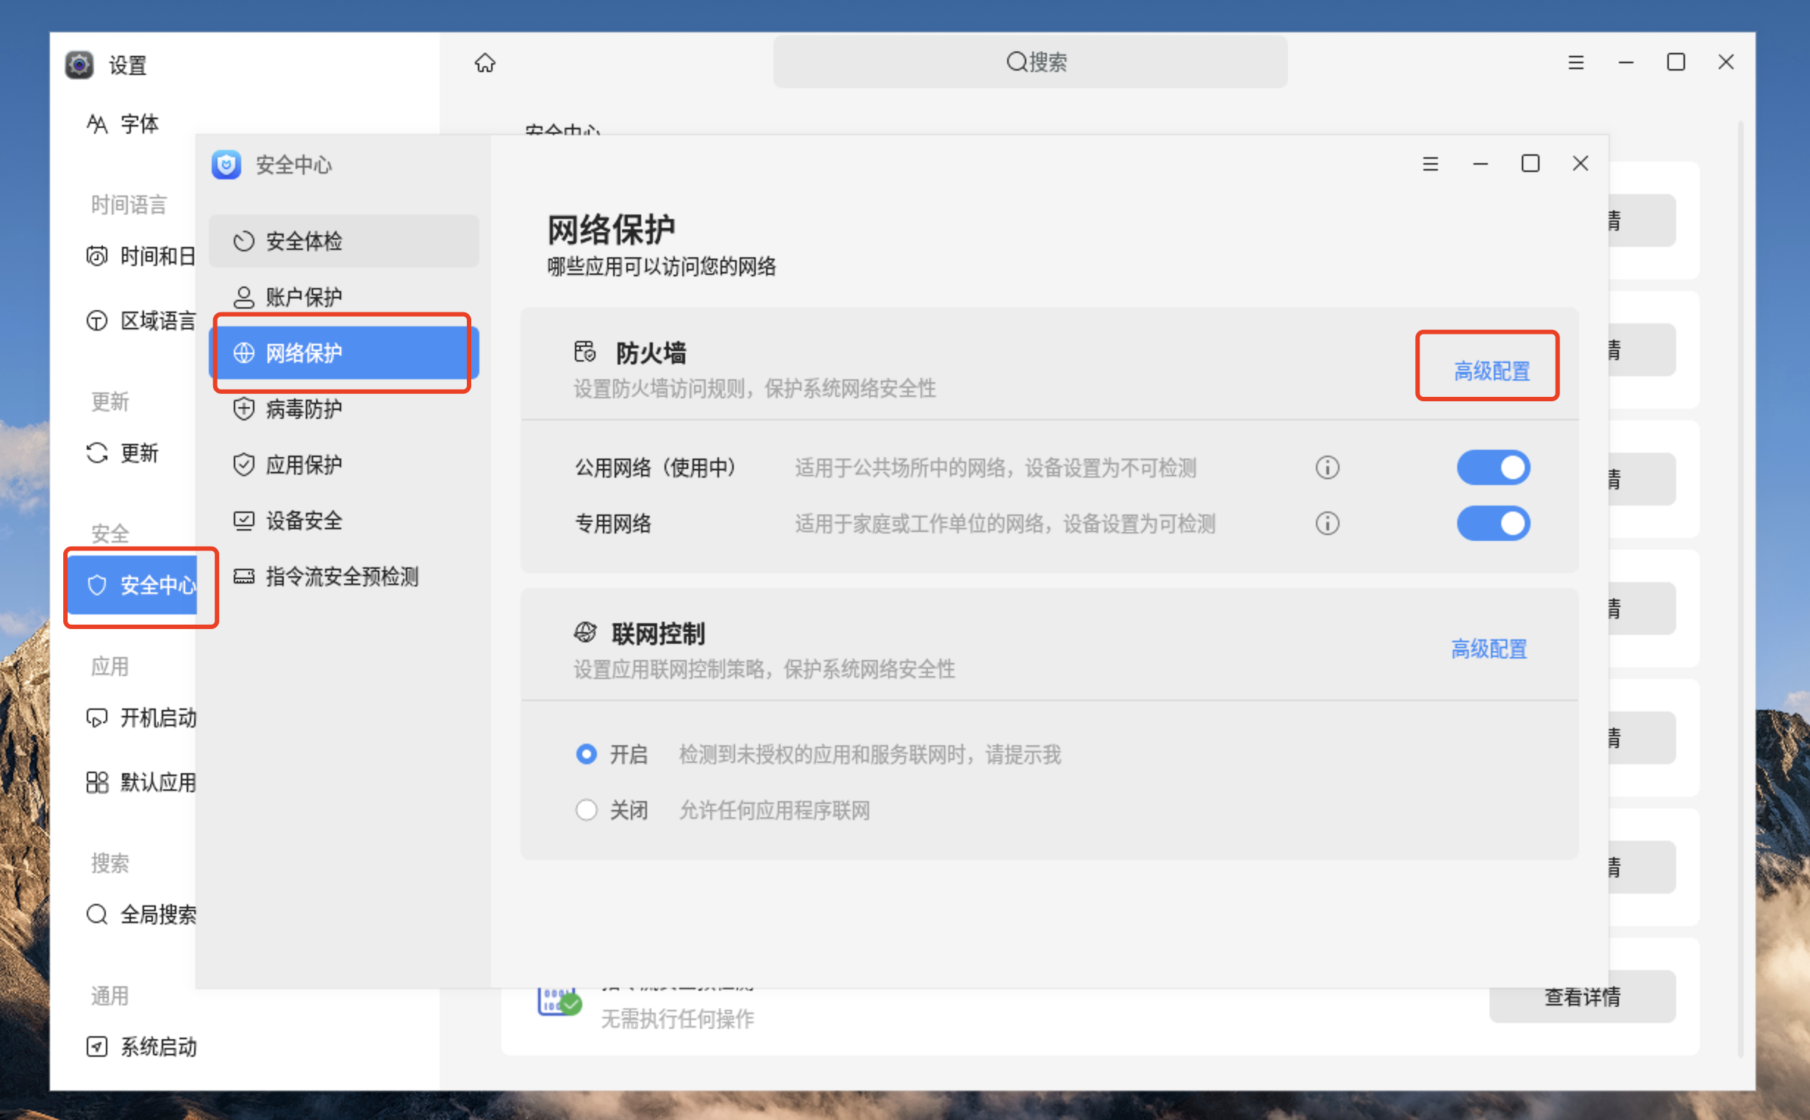Image resolution: width=1810 pixels, height=1120 pixels.
Task: Open 应用保护 settings
Action: tap(304, 464)
